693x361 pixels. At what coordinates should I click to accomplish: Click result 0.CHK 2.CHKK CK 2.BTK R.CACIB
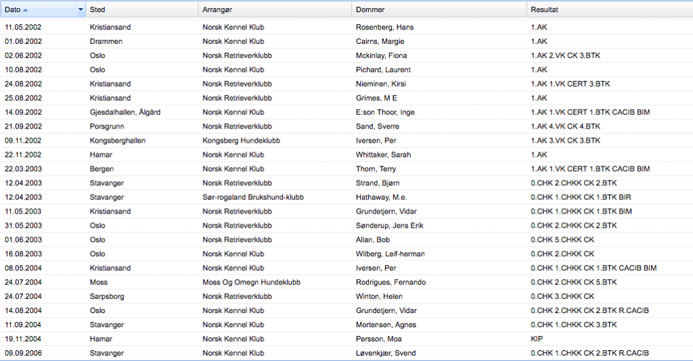click(589, 310)
